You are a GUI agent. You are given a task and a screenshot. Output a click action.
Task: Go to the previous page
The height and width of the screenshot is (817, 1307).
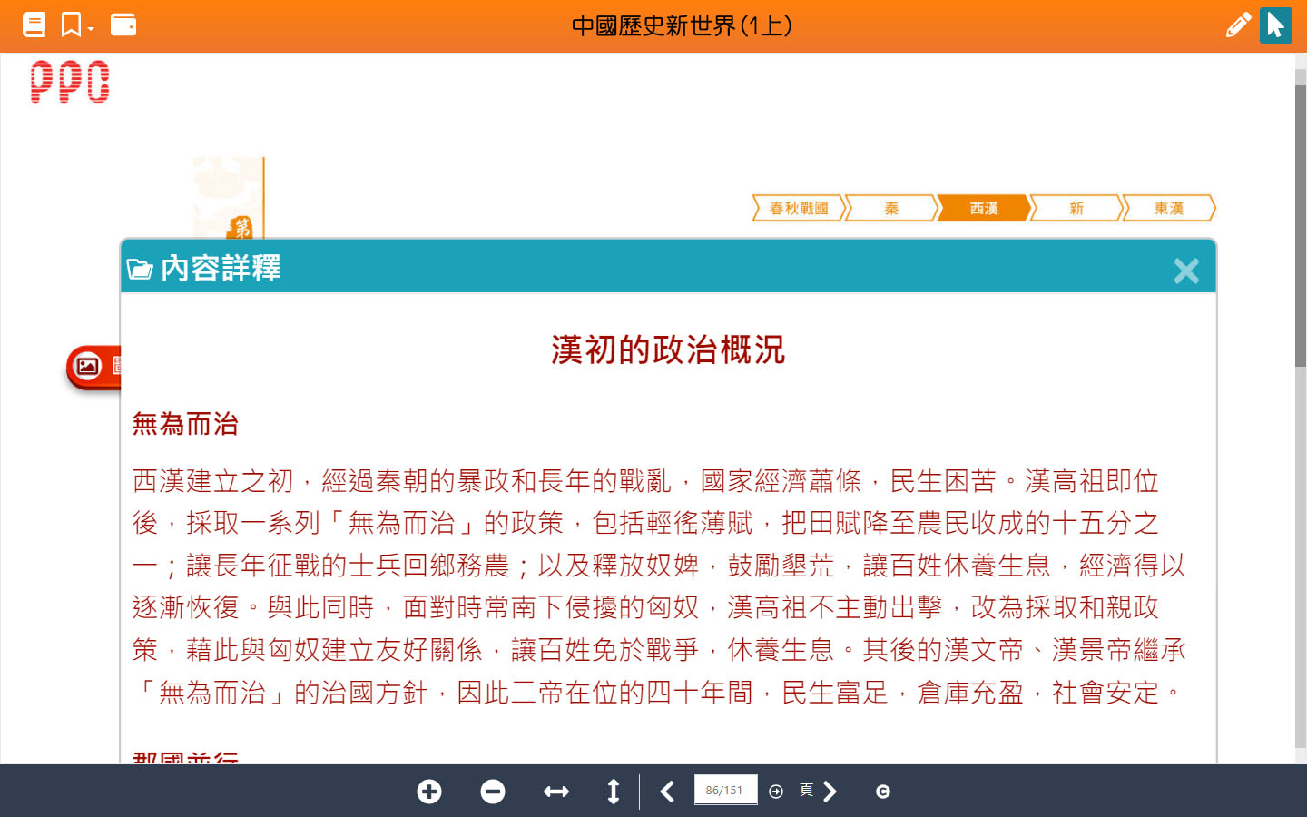pos(668,792)
